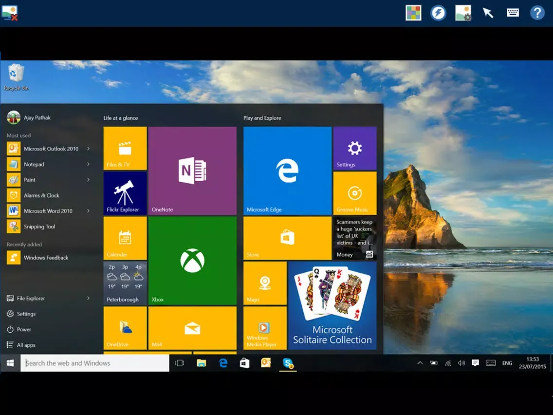Screen dimensions: 553x415
Task: Open the Calendar tile
Action: tap(125, 238)
